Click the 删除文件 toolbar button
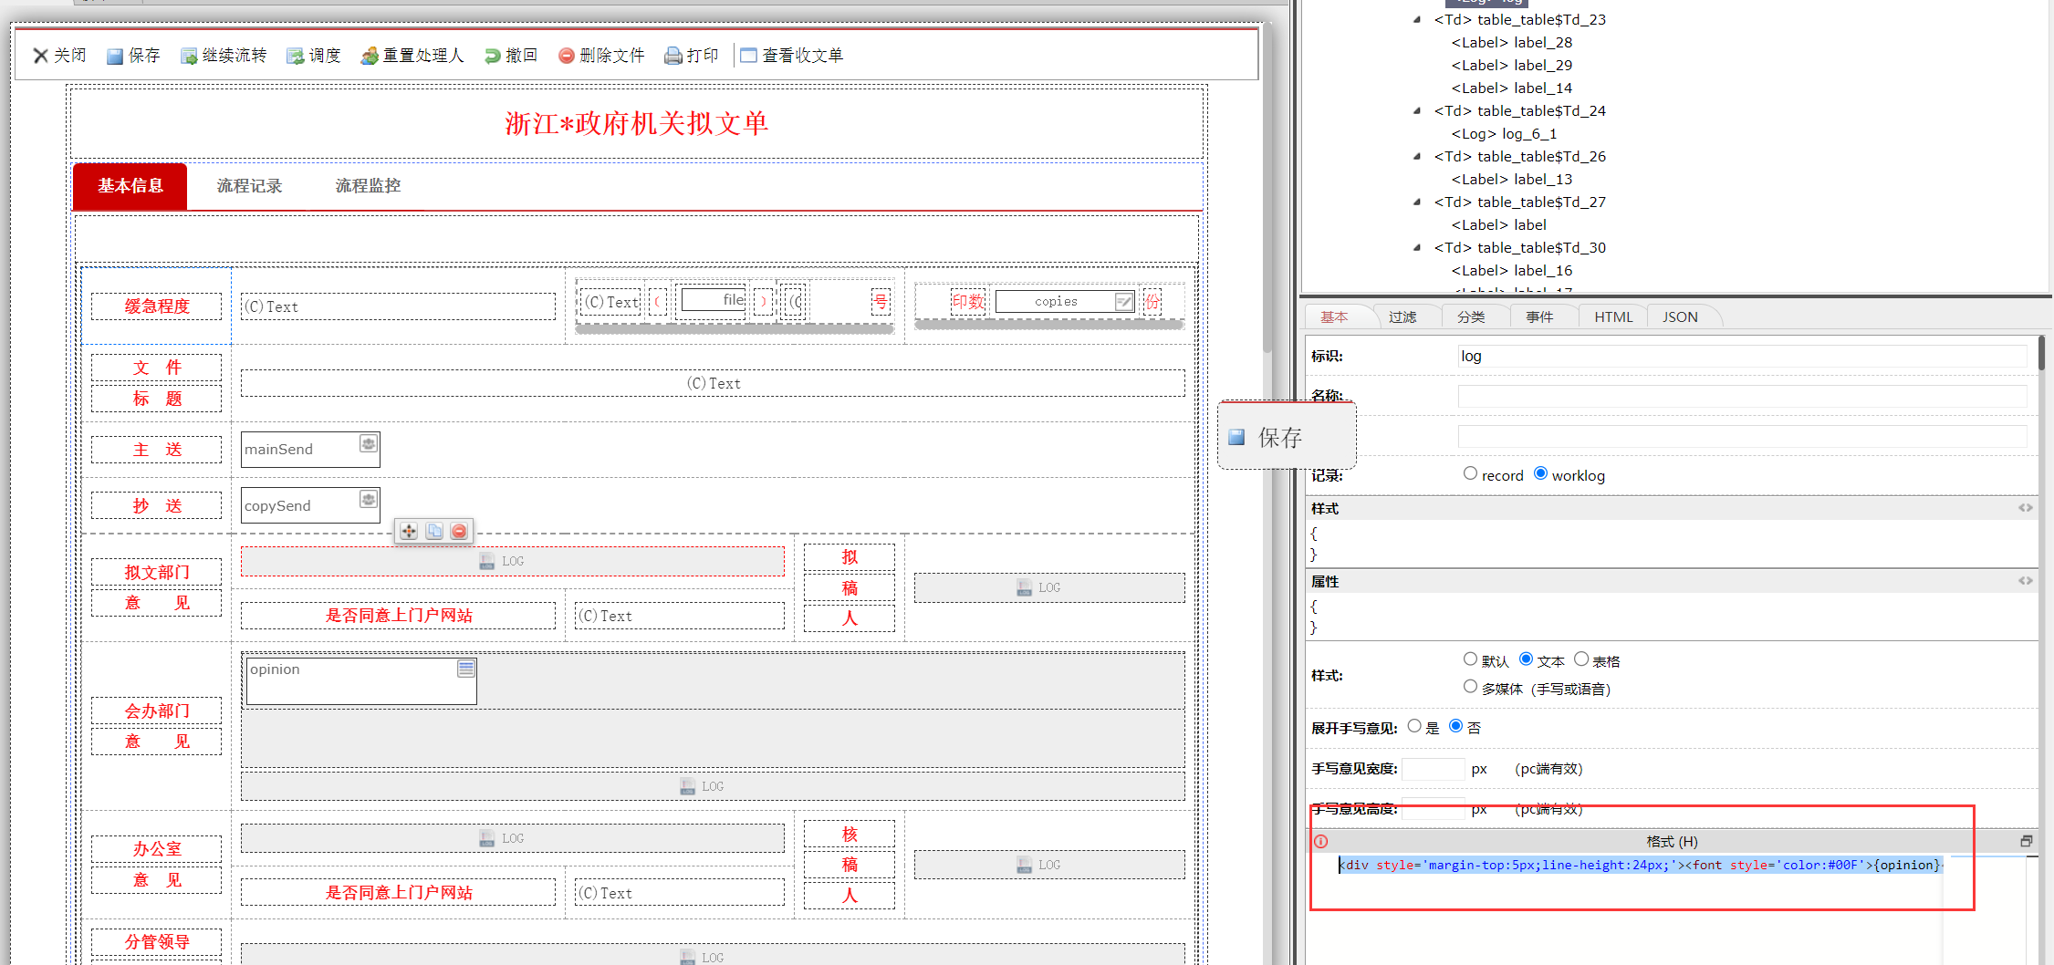Image resolution: width=2054 pixels, height=965 pixels. (601, 56)
